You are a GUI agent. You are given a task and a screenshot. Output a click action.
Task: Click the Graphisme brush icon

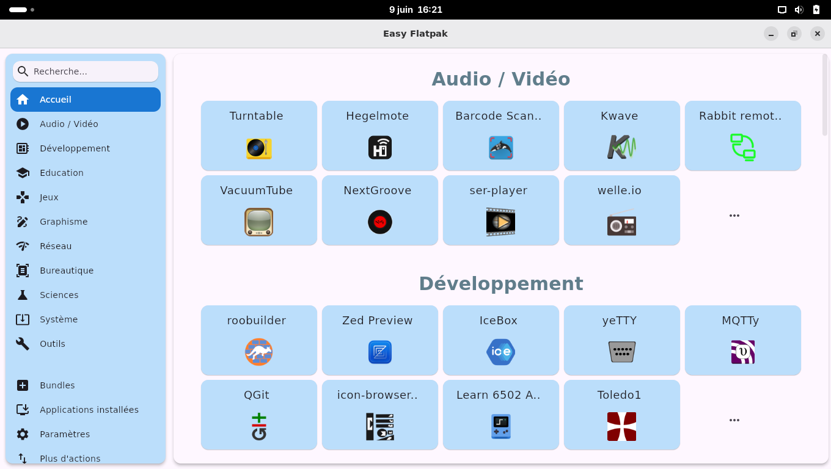[23, 222]
